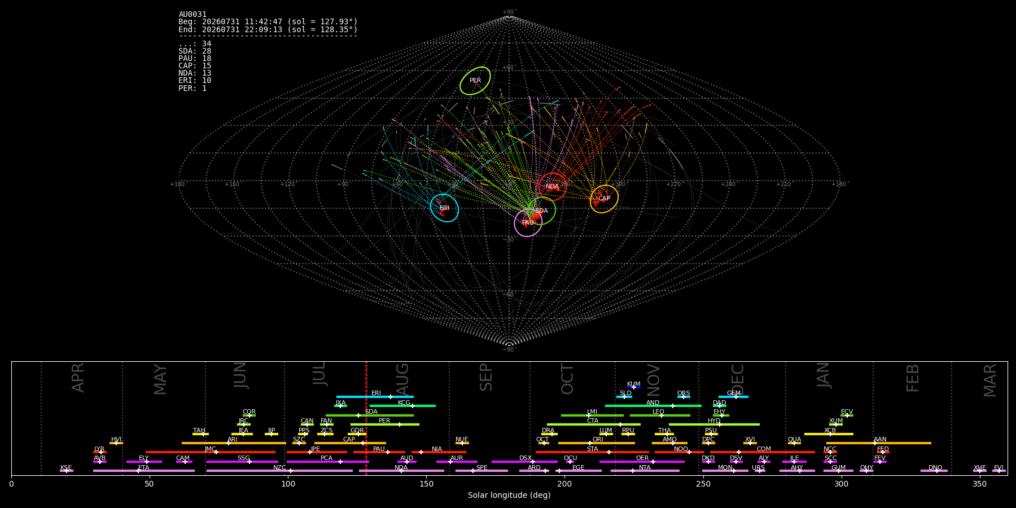The height and width of the screenshot is (508, 1016).
Task: Select the LYR shower marker
Action: tap(100, 452)
